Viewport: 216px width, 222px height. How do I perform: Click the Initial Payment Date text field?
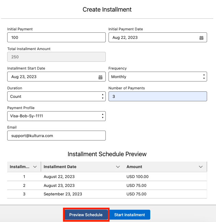pos(152,38)
